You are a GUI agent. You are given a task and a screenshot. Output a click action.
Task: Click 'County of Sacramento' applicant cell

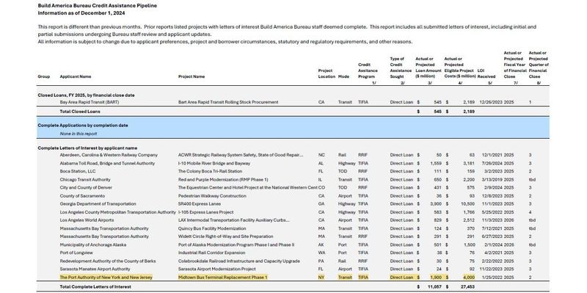82,196
